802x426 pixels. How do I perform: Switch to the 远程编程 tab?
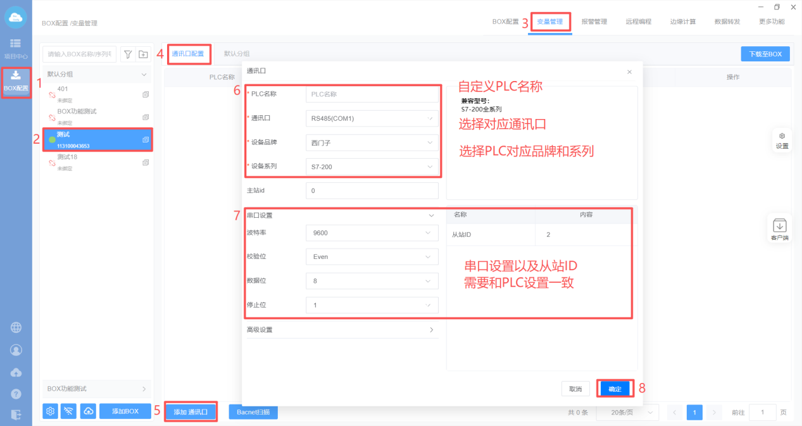(638, 22)
